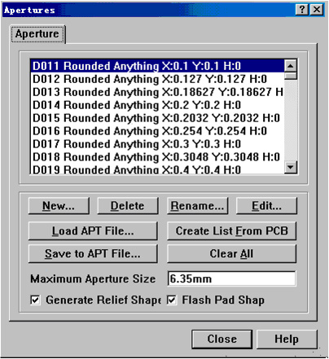
Task: Open the Rename... dialog
Action: tap(197, 206)
